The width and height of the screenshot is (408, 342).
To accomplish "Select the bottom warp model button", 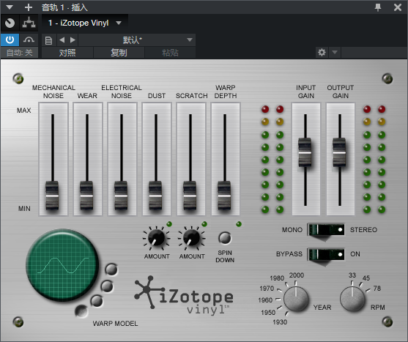I will click(x=81, y=311).
